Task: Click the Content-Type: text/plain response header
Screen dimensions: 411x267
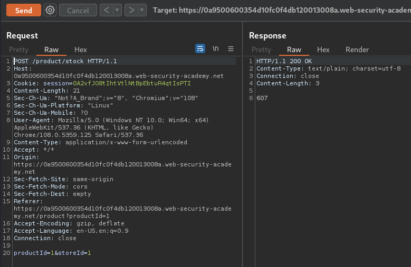Action: click(x=329, y=68)
